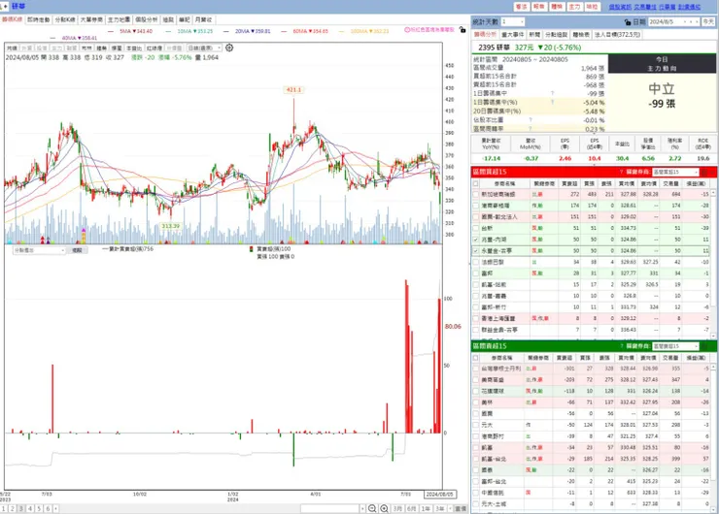Click 5MA legend line
This screenshot has width=719, height=514.
[x=130, y=31]
